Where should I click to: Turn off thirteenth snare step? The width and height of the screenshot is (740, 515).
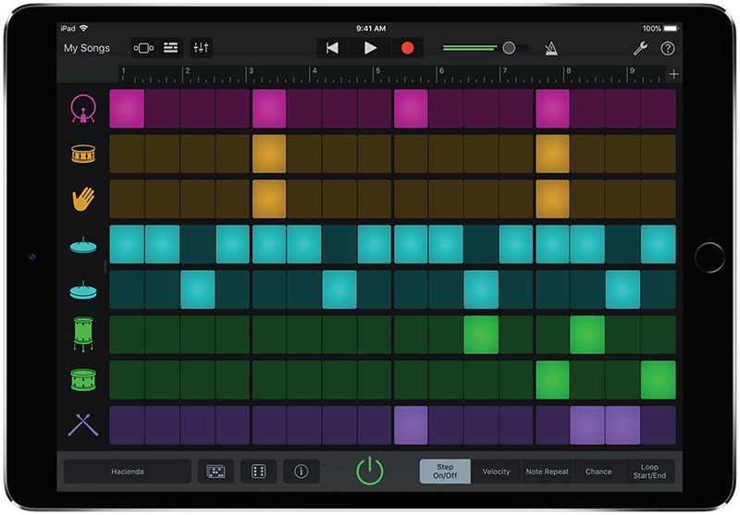click(x=552, y=153)
